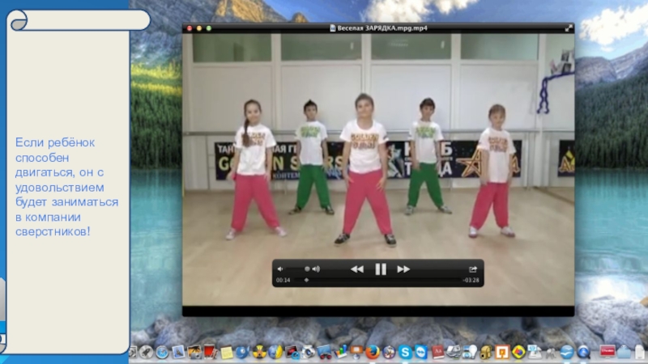Open the light-blue folder at the Dock's end
Viewport: 648px width, 364px height.
624,352
